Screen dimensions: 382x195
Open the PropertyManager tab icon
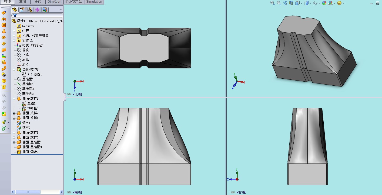point(22,10)
